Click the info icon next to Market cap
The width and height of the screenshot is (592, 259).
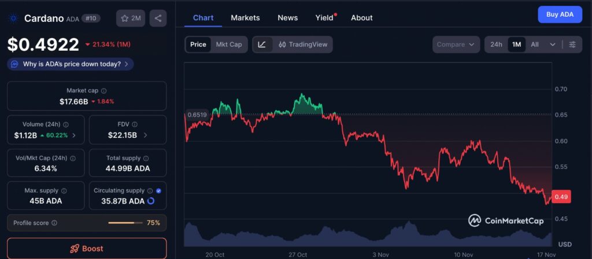(x=104, y=91)
